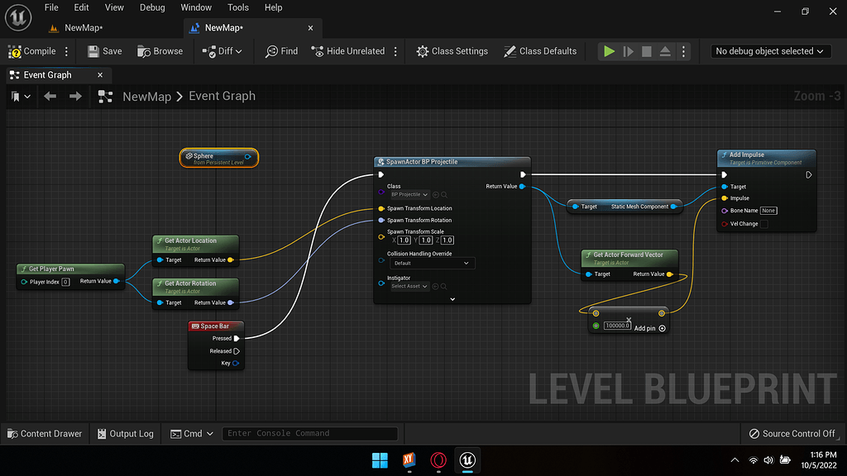This screenshot has height=476, width=847.
Task: Edit the Spawn Transform Scale X value
Action: [403, 240]
